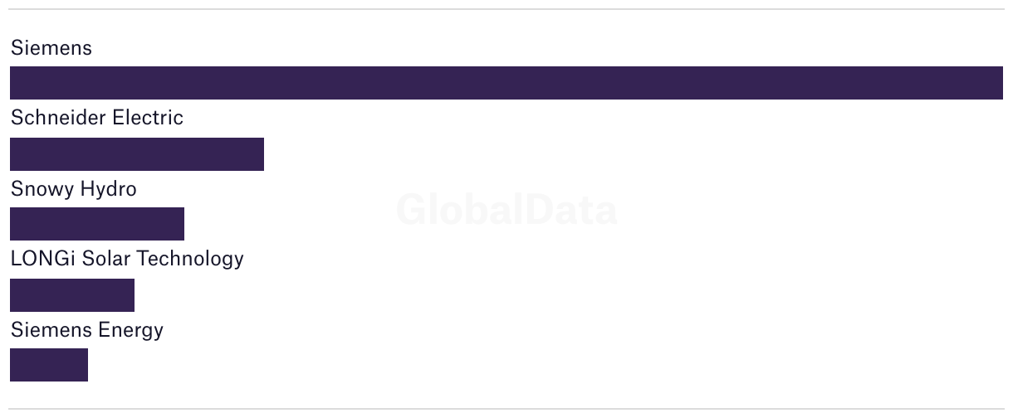This screenshot has width=1013, height=418.
Task: Select the longest purple bar
Action: pyautogui.click(x=506, y=83)
